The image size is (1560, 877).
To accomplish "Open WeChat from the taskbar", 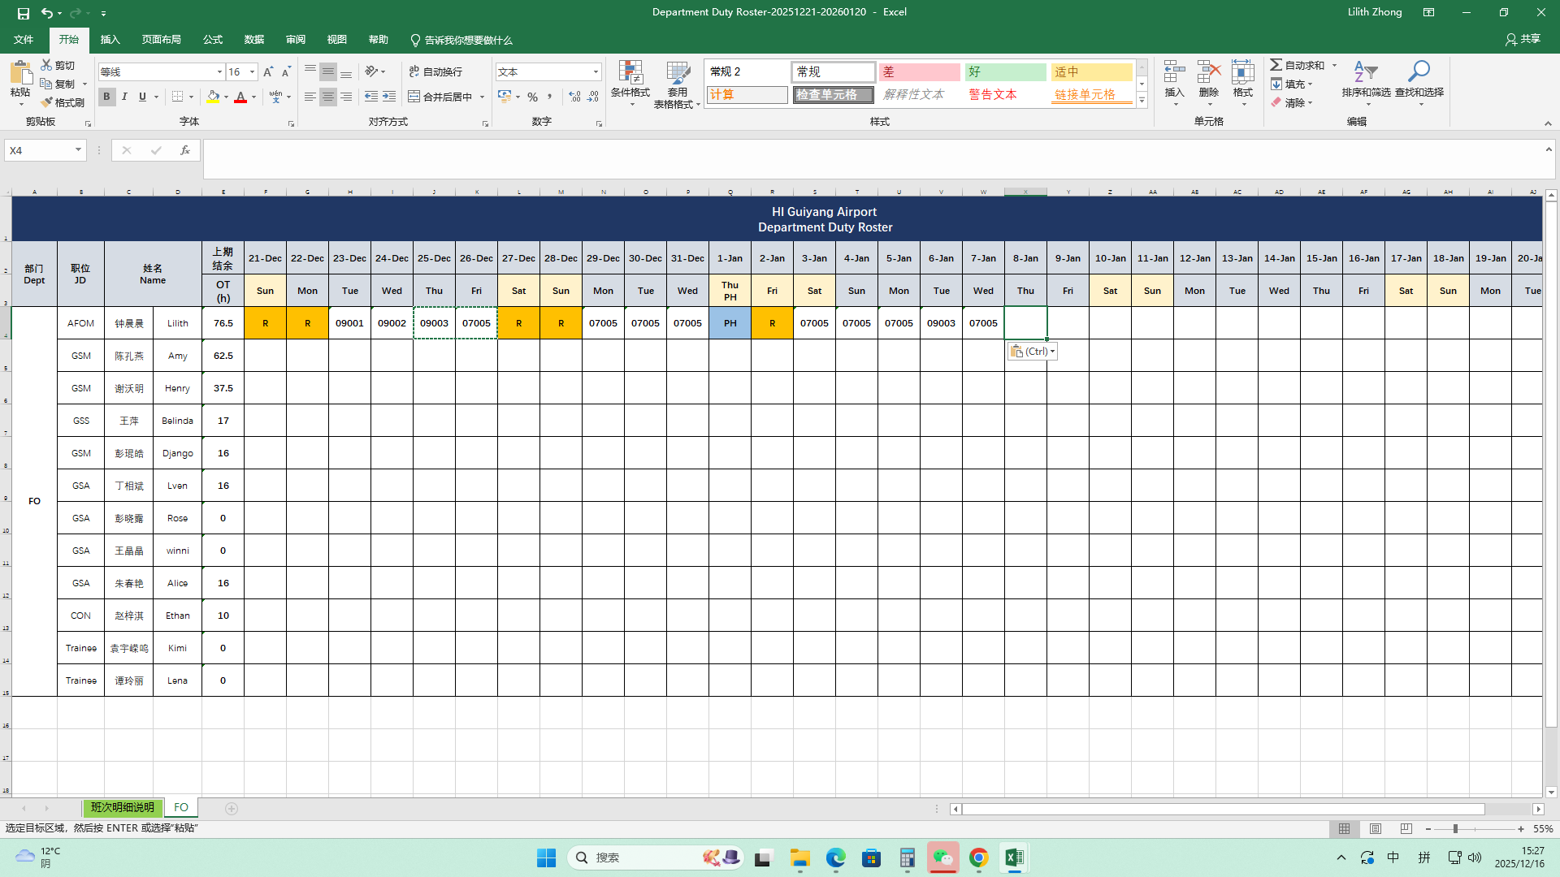I will 942,858.
